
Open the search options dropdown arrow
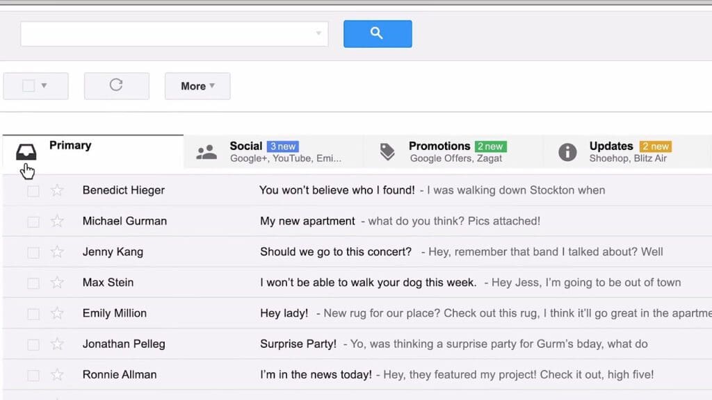point(318,33)
